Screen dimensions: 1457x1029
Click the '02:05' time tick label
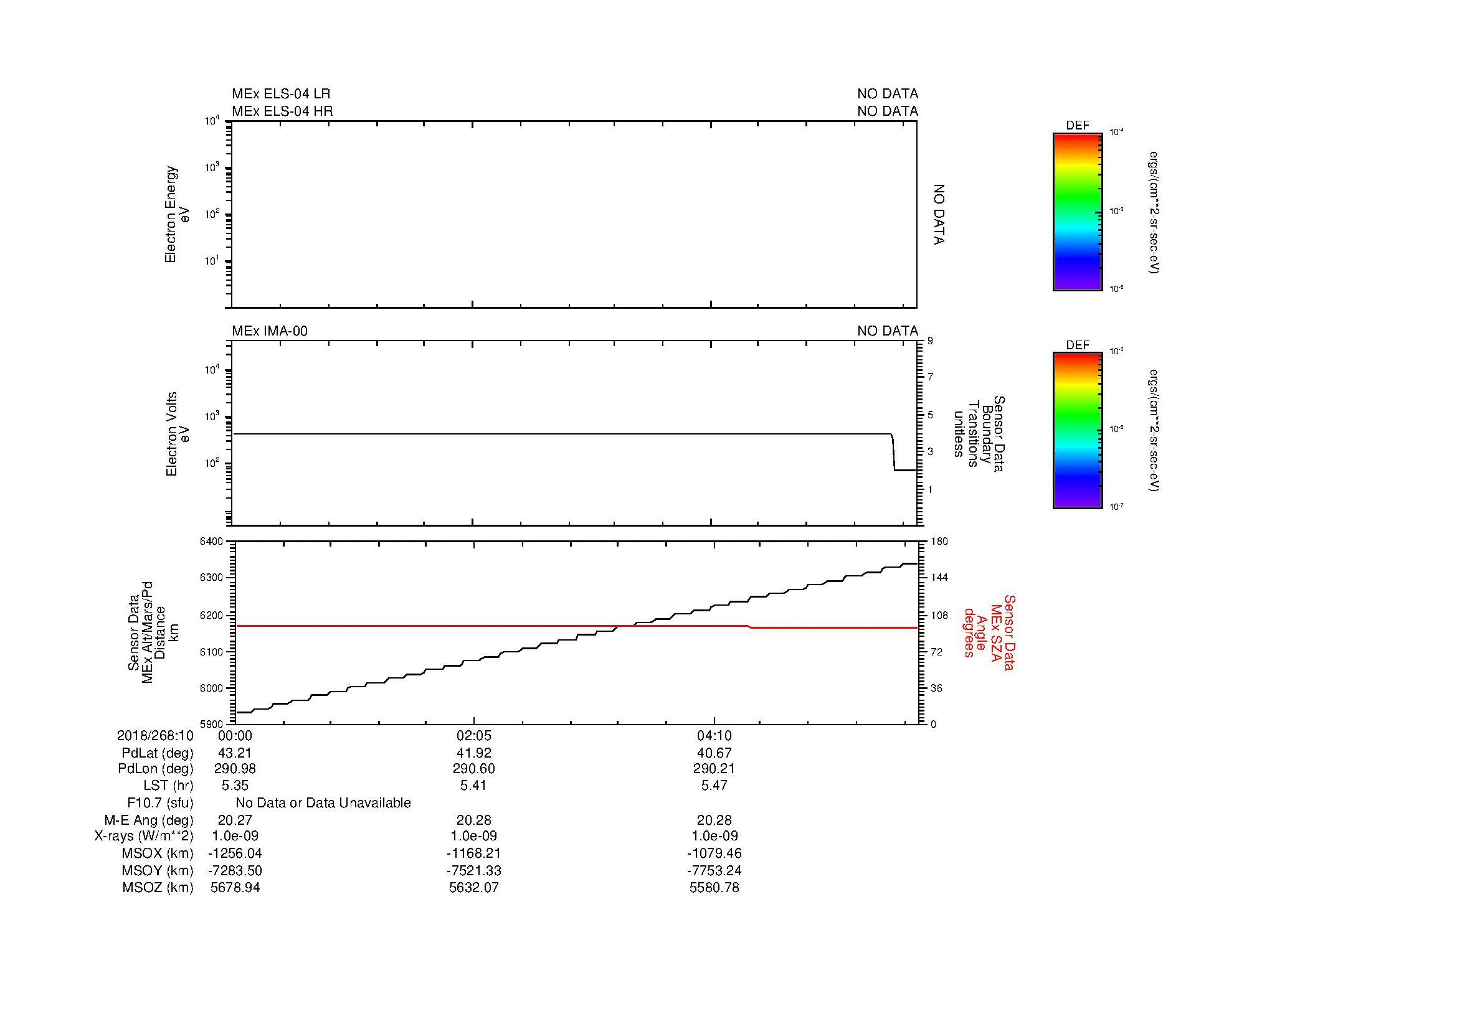474,735
